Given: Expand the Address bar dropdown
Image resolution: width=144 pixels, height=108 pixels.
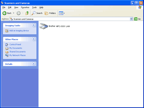Looking at the screenshot, I should coord(131,19).
